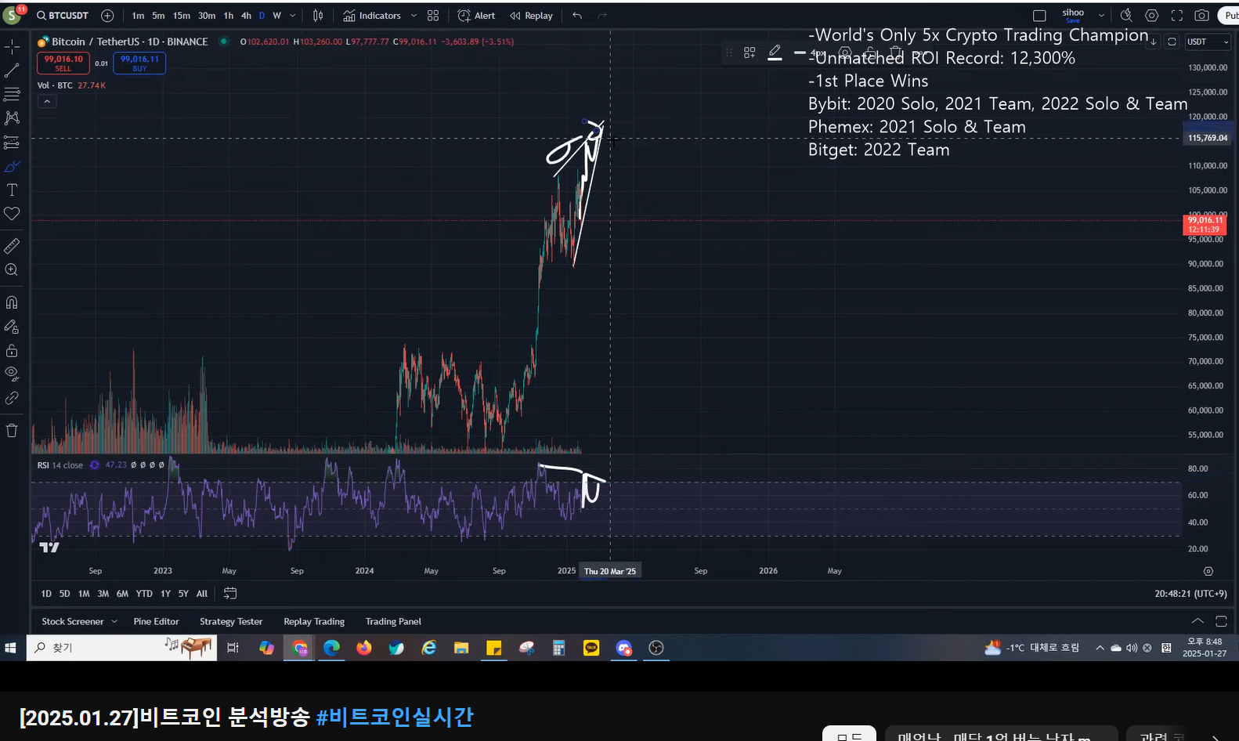The height and width of the screenshot is (741, 1239).
Task: Open the indicator templates grid icon
Action: (433, 16)
